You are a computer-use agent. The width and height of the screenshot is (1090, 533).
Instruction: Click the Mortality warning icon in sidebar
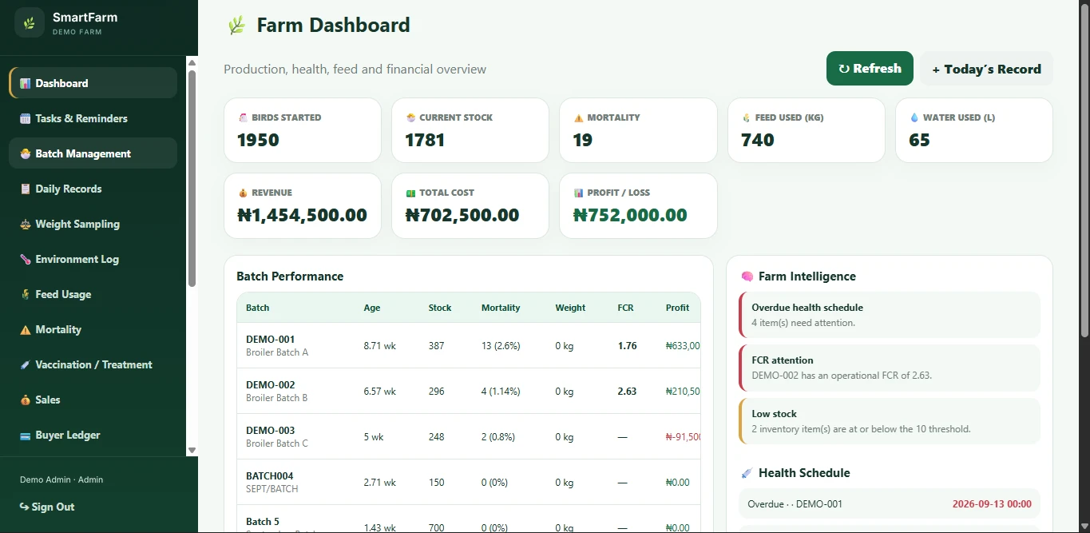point(26,329)
